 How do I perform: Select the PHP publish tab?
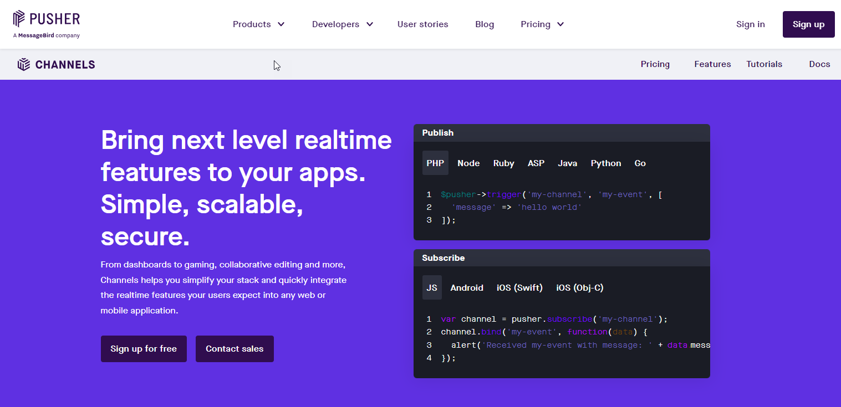[435, 163]
